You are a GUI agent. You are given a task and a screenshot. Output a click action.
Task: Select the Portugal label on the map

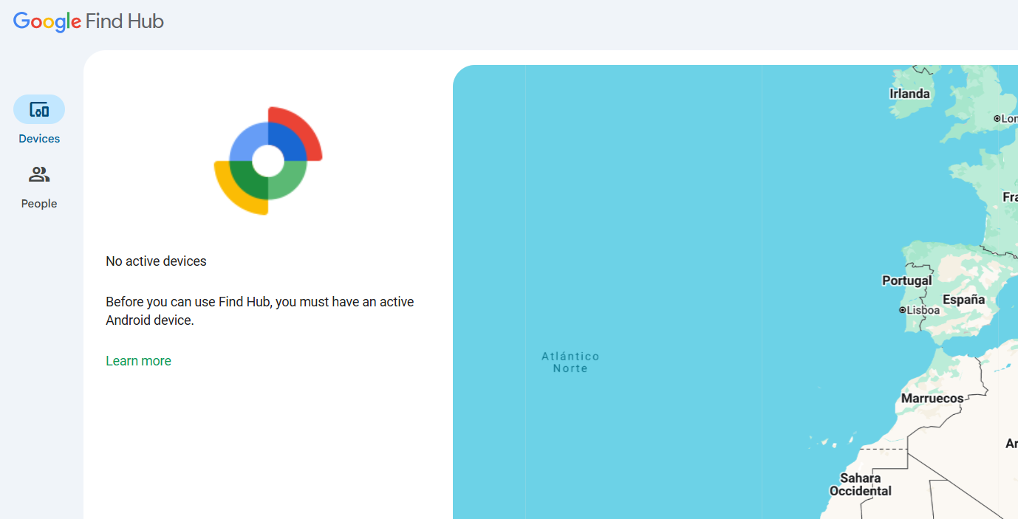(906, 281)
